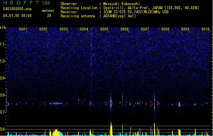Click the 0803 time marker
Viewport: 213px width, 136px height.
[64, 29]
